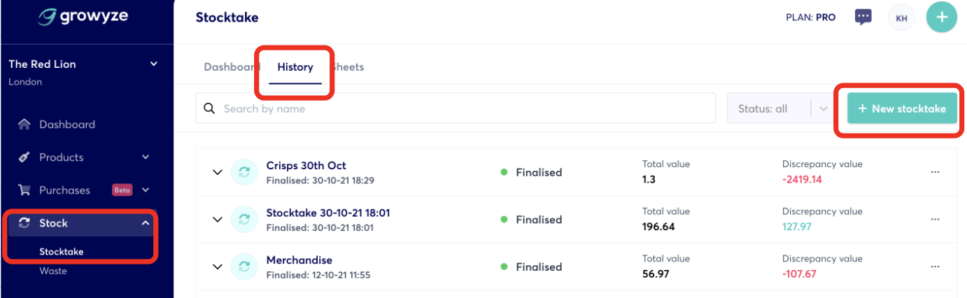Open the KH user avatar menu
The width and height of the screenshot is (967, 298).
pos(901,18)
